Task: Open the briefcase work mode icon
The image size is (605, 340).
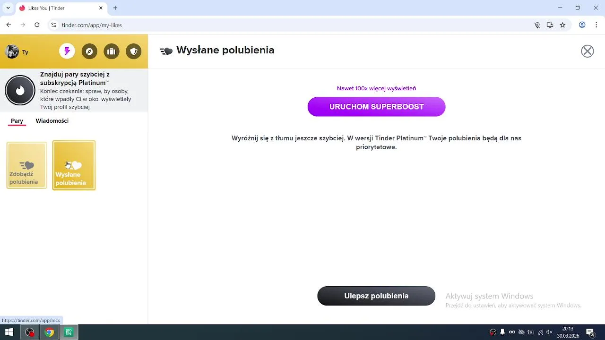Action: [x=112, y=51]
